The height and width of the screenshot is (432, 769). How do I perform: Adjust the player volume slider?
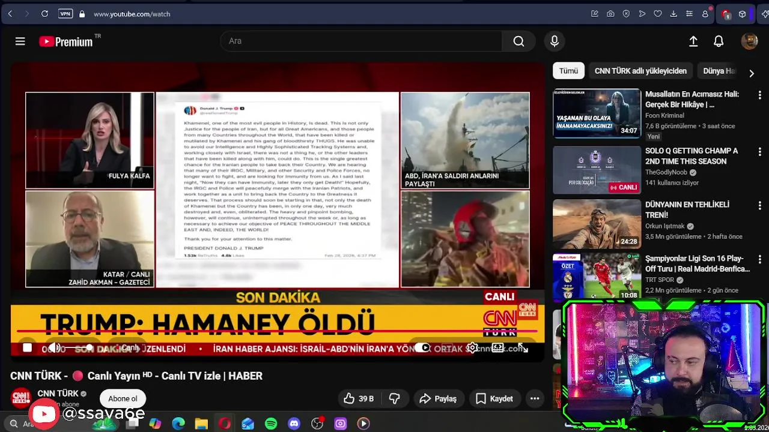[x=78, y=348]
